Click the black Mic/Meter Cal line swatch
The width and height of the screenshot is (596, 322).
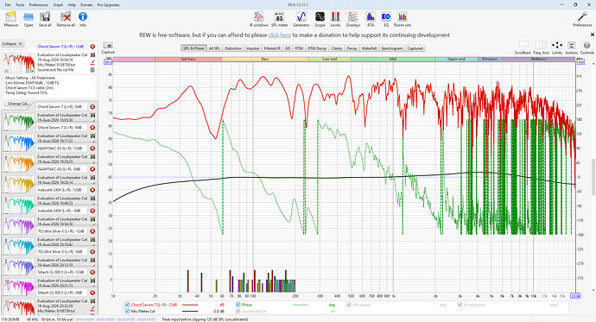pos(190,312)
